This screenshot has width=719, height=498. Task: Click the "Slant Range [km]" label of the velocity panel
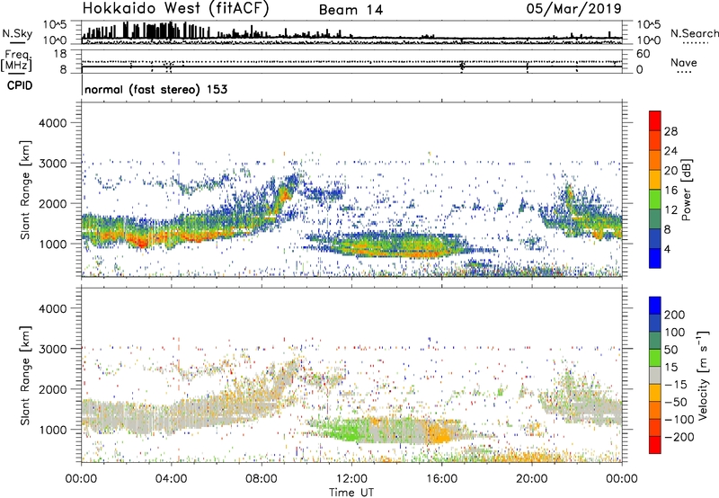coord(25,375)
